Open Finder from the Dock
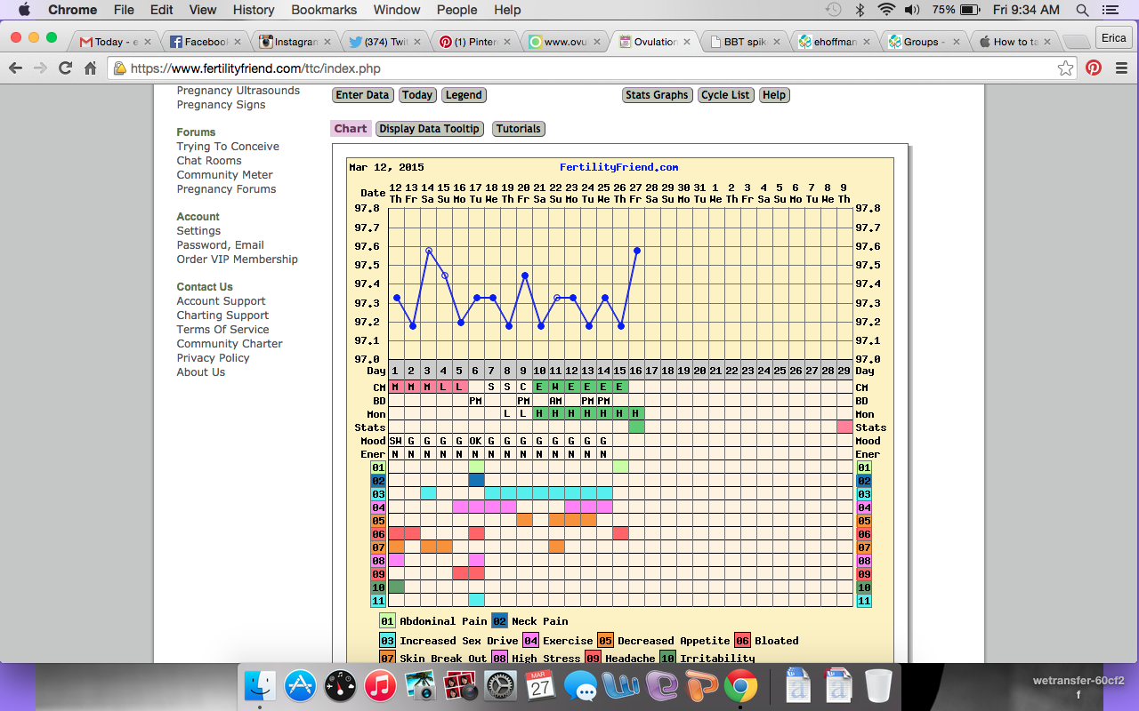 tap(260, 685)
